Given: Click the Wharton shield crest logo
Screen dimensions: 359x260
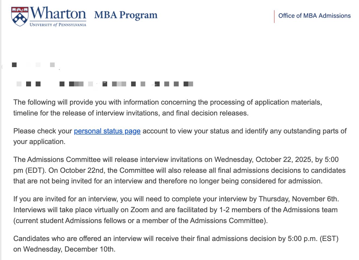Looking at the screenshot, I should tap(20, 17).
